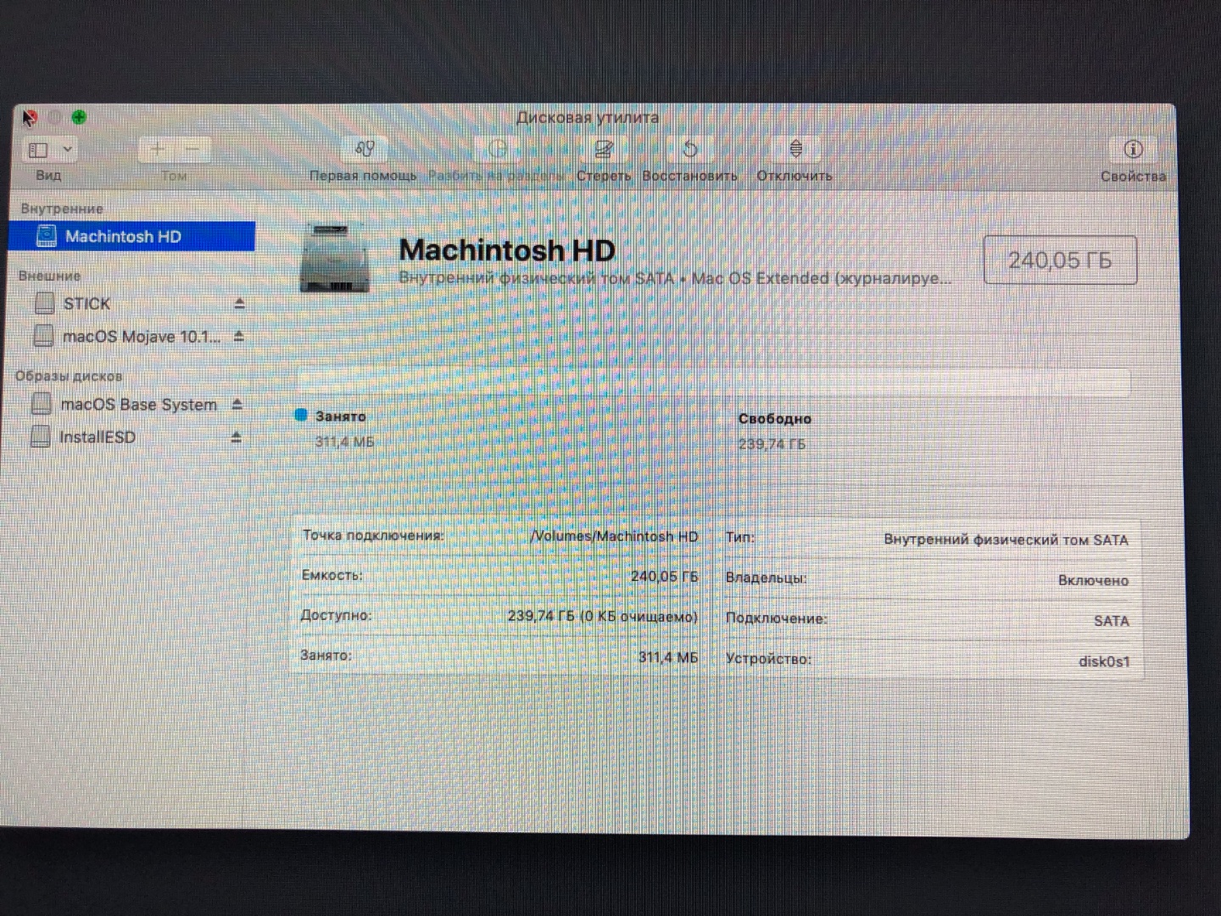Click the Занято 311,4 МБ table value
This screenshot has width=1221, height=916.
click(668, 657)
